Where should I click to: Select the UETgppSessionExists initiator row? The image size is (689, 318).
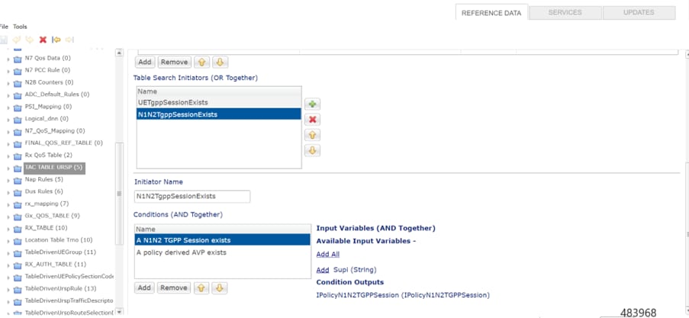tap(219, 102)
